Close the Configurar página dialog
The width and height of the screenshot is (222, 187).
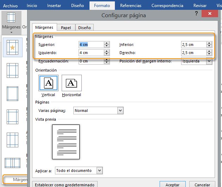point(210,14)
